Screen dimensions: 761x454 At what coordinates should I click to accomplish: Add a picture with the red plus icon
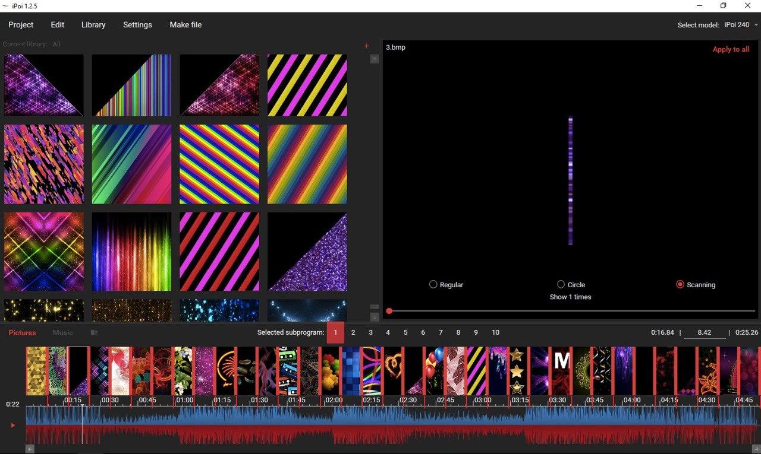click(366, 46)
